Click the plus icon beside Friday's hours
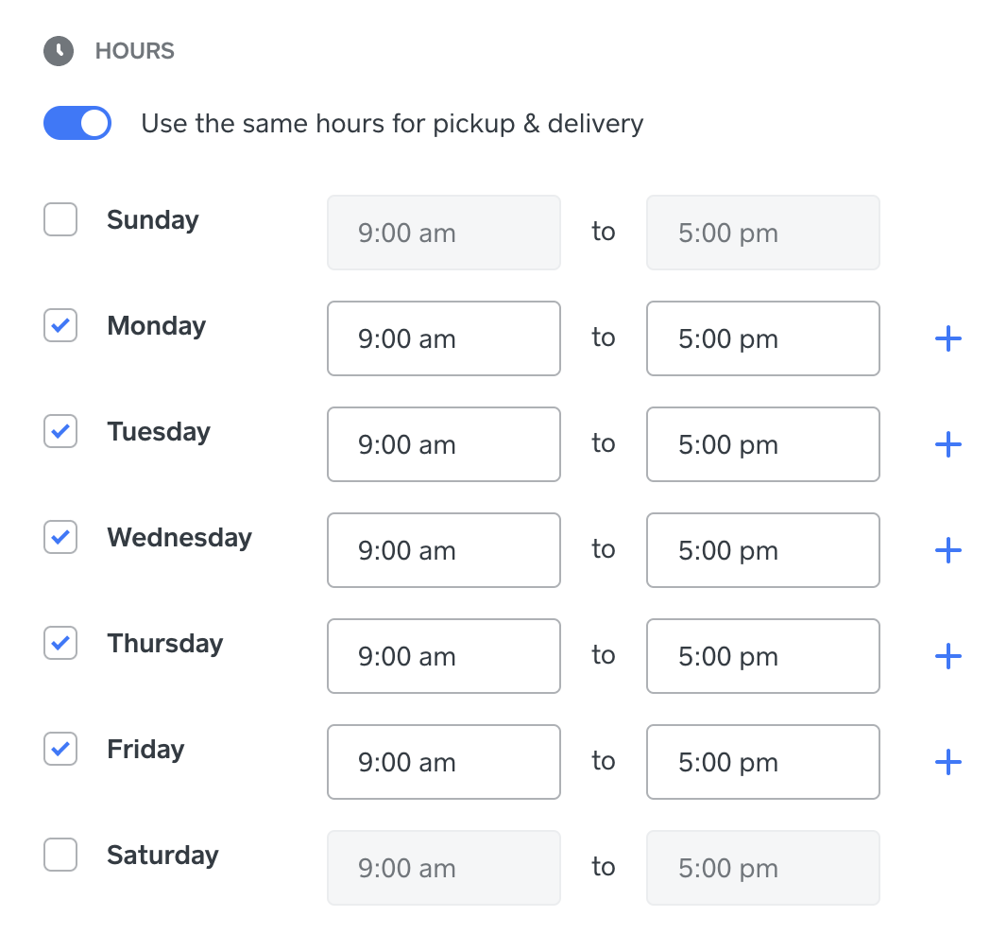Image resolution: width=1007 pixels, height=934 pixels. point(947,761)
